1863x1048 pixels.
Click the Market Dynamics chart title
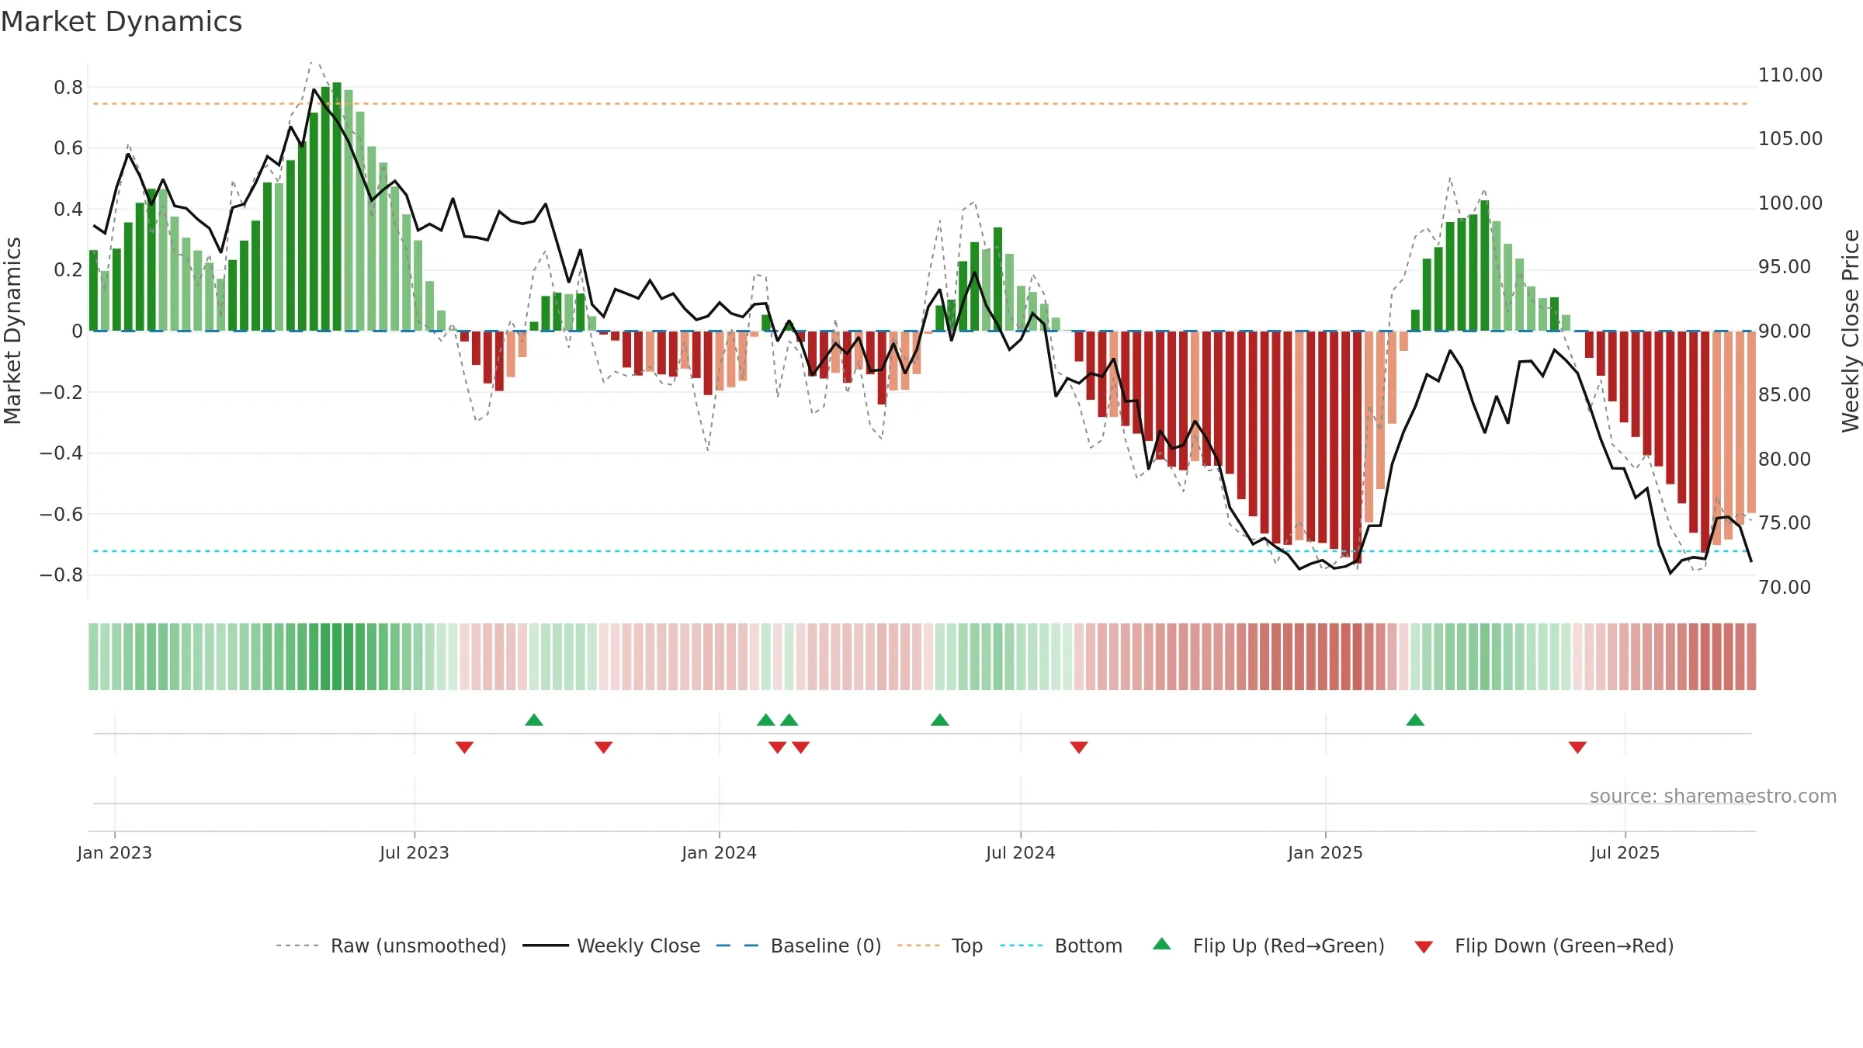[122, 22]
